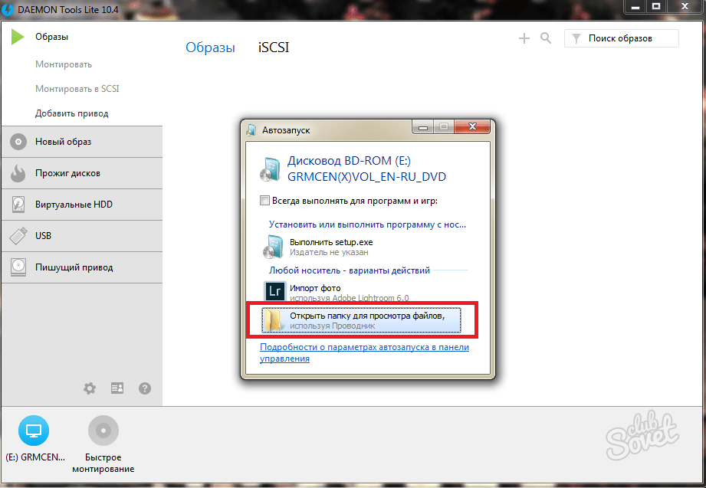The width and height of the screenshot is (706, 488).
Task: Select Монтировать in the sidebar
Action: pyautogui.click(x=64, y=64)
